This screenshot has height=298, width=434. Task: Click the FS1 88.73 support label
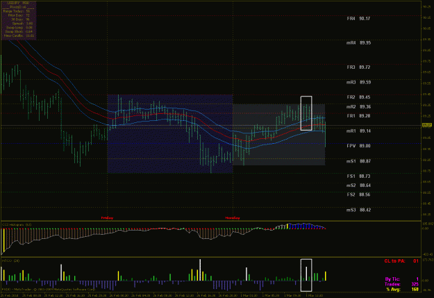(x=358, y=176)
